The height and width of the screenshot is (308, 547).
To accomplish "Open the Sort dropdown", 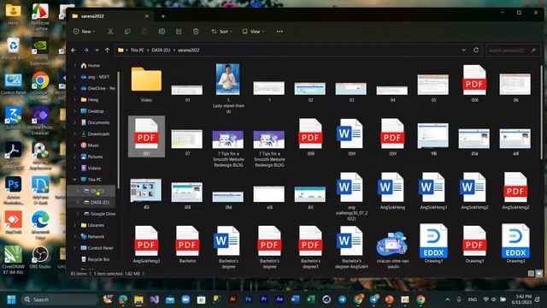I will 222,32.
